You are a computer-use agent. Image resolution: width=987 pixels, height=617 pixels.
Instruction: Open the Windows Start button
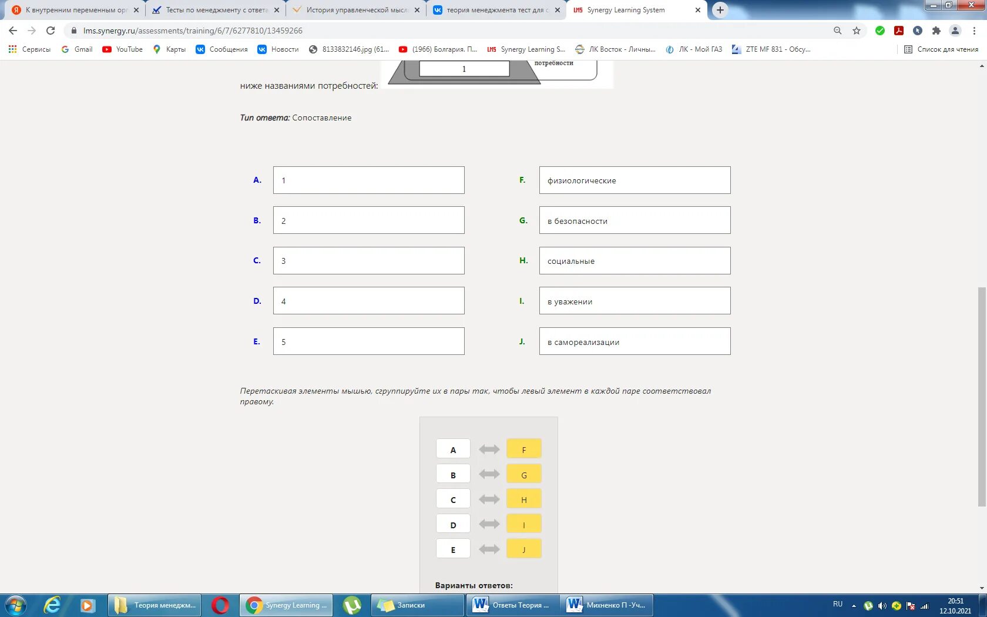[16, 605]
